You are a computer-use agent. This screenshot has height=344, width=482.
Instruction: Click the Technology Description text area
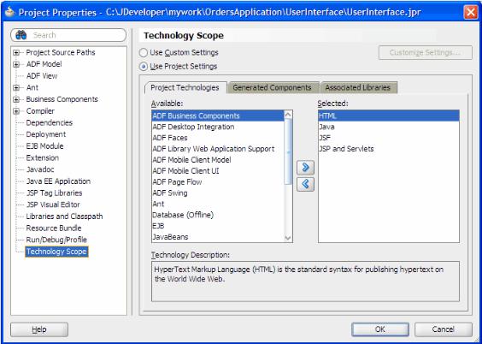click(x=305, y=282)
